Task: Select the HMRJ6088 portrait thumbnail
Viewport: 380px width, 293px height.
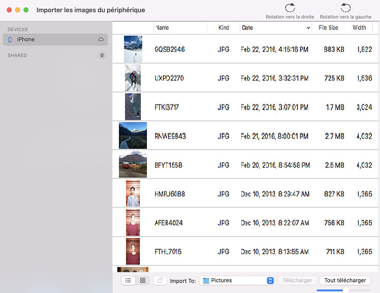Action: click(133, 193)
